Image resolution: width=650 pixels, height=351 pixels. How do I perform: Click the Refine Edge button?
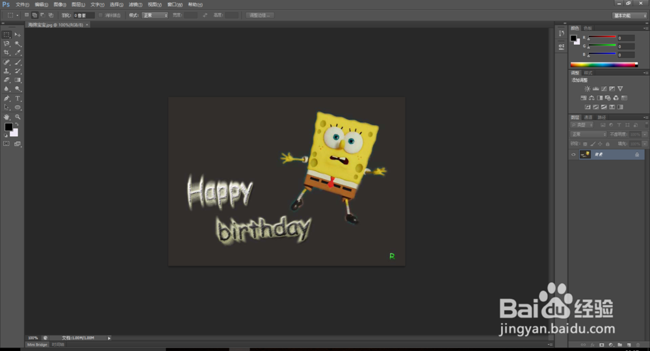click(x=259, y=16)
